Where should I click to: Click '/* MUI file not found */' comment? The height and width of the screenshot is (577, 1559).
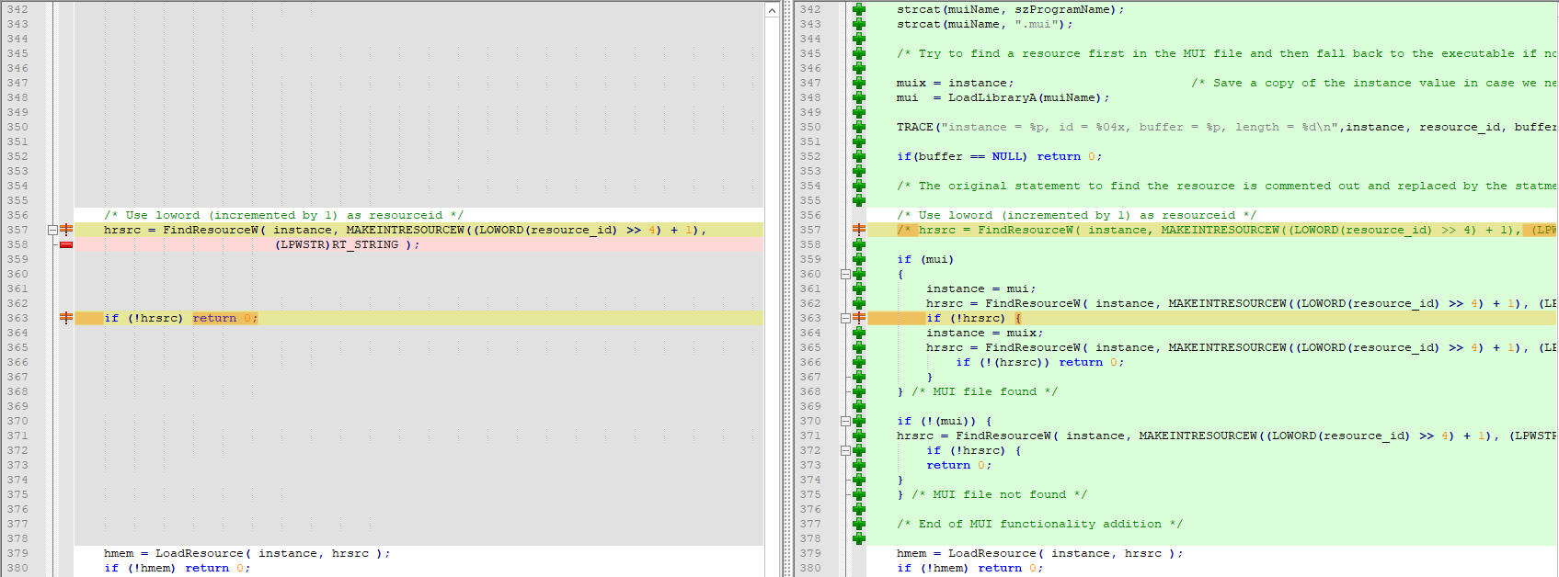999,494
